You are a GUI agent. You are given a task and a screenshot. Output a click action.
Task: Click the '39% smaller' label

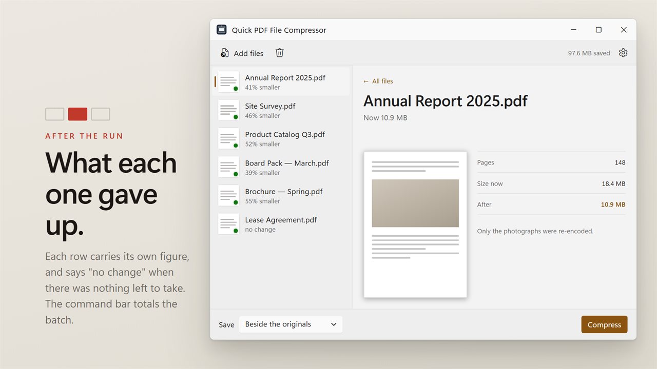(x=263, y=173)
